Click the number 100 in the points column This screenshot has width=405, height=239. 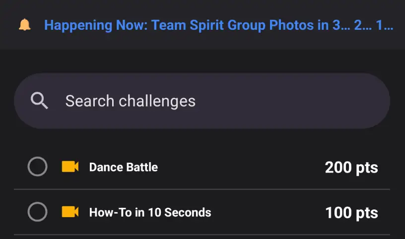(x=338, y=213)
